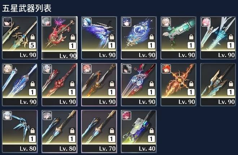Click the blue-haired portrait on purple feather weapon
The width and height of the screenshot is (238, 155).
(x=87, y=22)
